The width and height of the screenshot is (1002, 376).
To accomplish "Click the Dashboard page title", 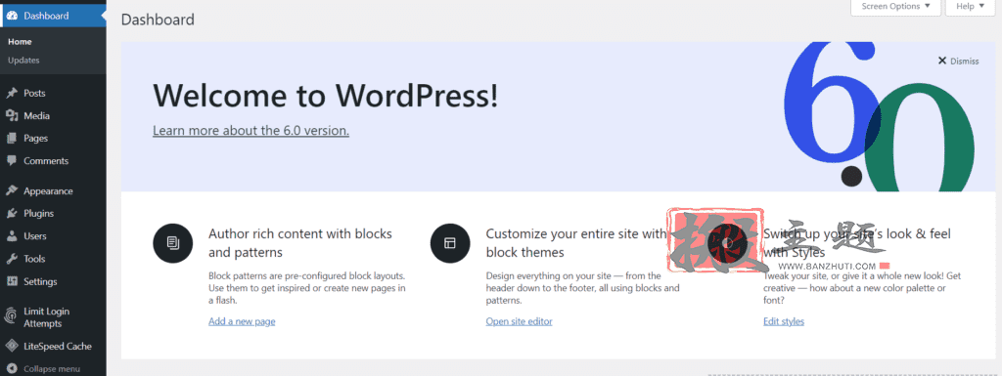I will click(x=158, y=20).
